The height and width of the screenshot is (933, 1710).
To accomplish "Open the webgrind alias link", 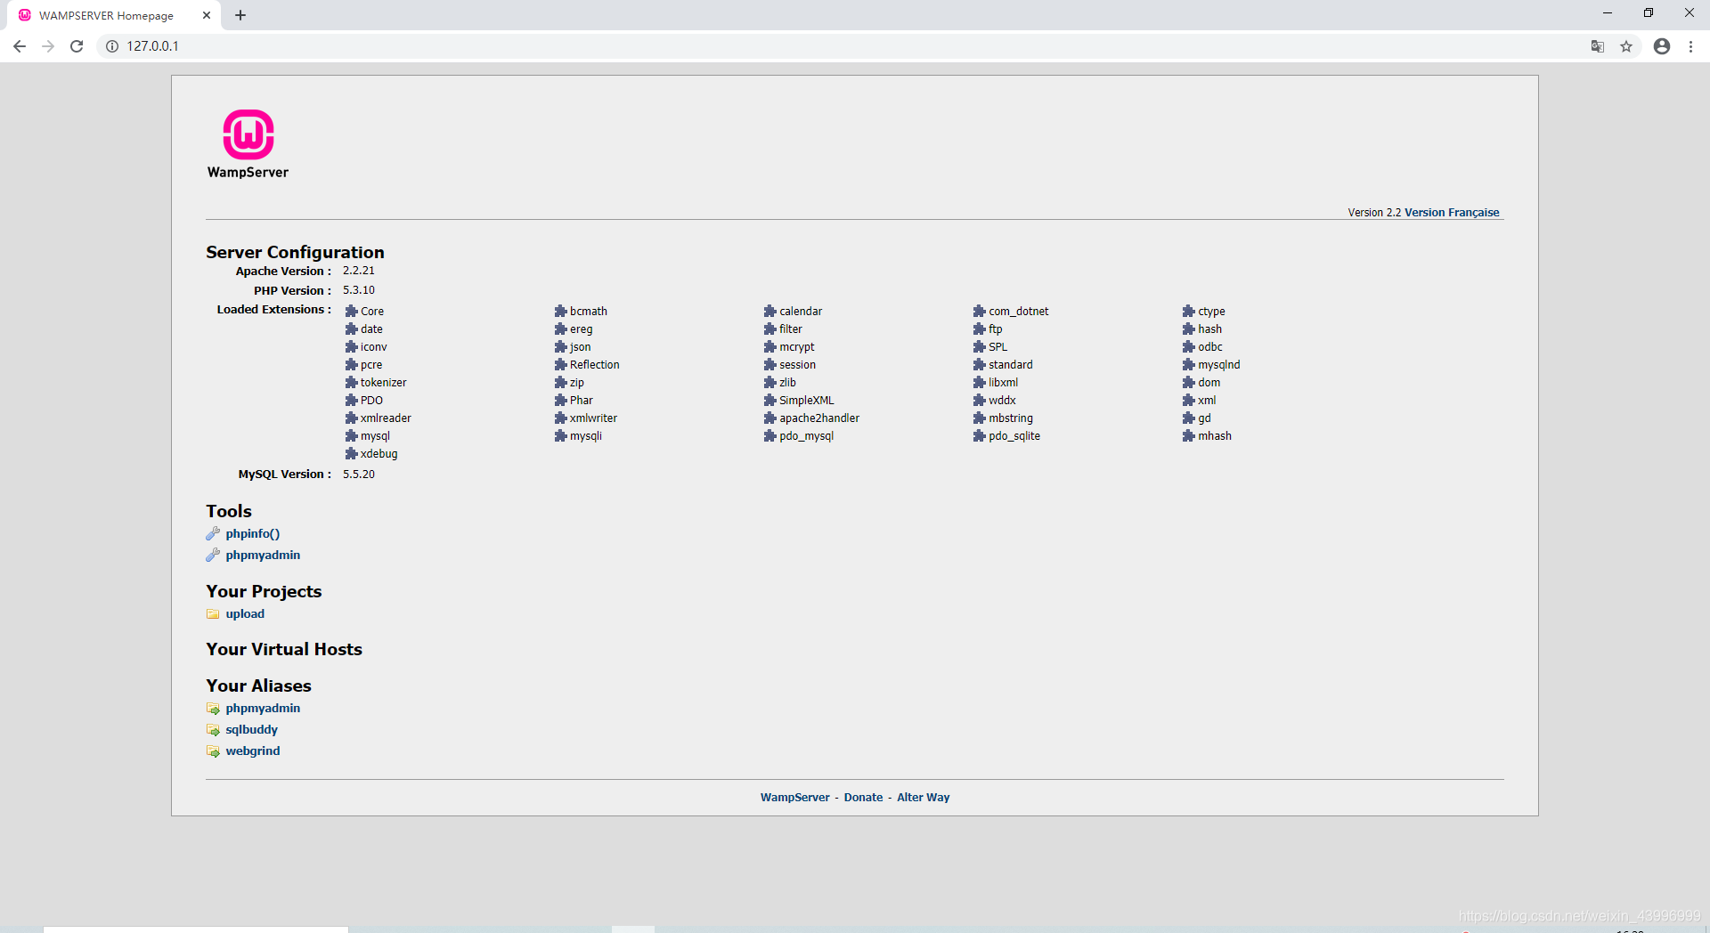I will [253, 750].
